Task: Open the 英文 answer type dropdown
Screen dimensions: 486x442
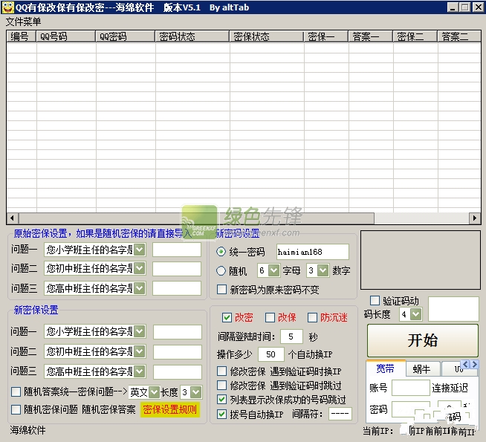Action: tap(154, 392)
